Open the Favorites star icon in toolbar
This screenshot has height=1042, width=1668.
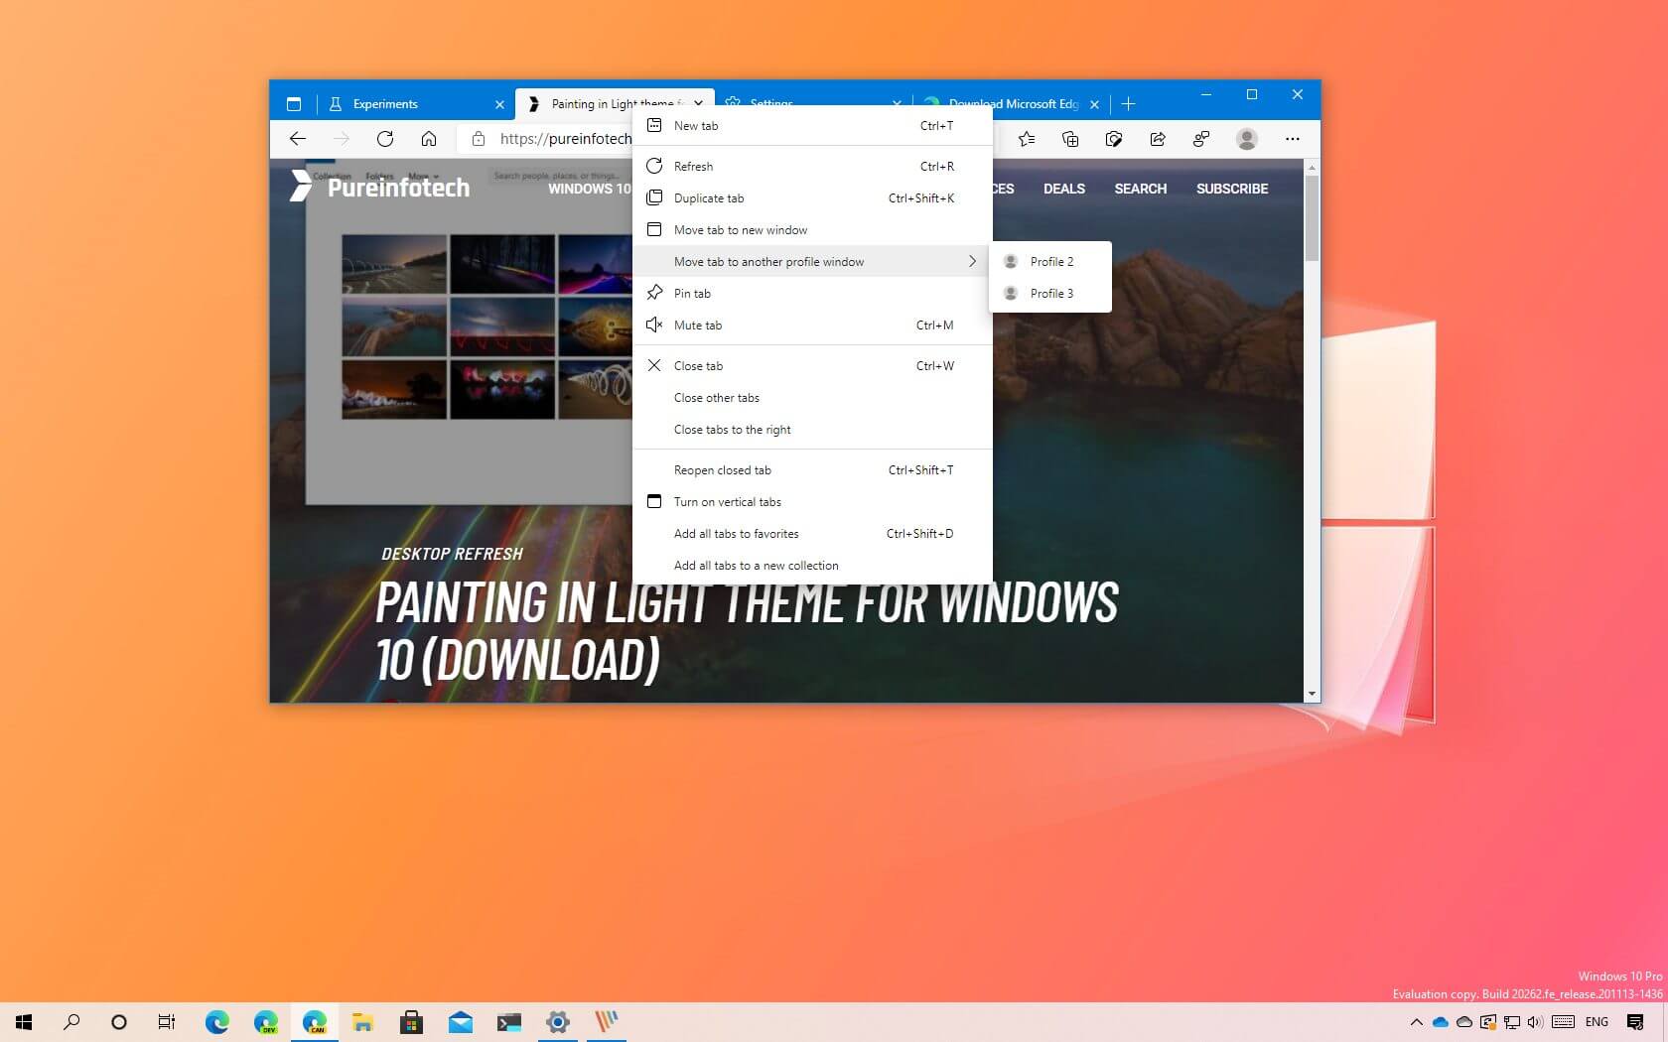1027,139
